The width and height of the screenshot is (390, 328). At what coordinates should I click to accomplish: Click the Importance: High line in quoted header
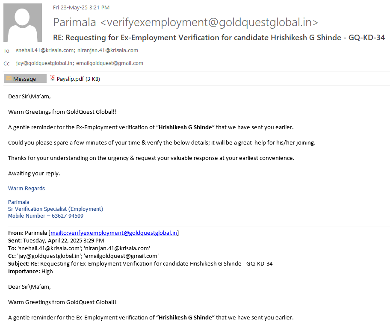coord(30,272)
